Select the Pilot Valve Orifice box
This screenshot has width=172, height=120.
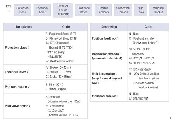pos(84,10)
